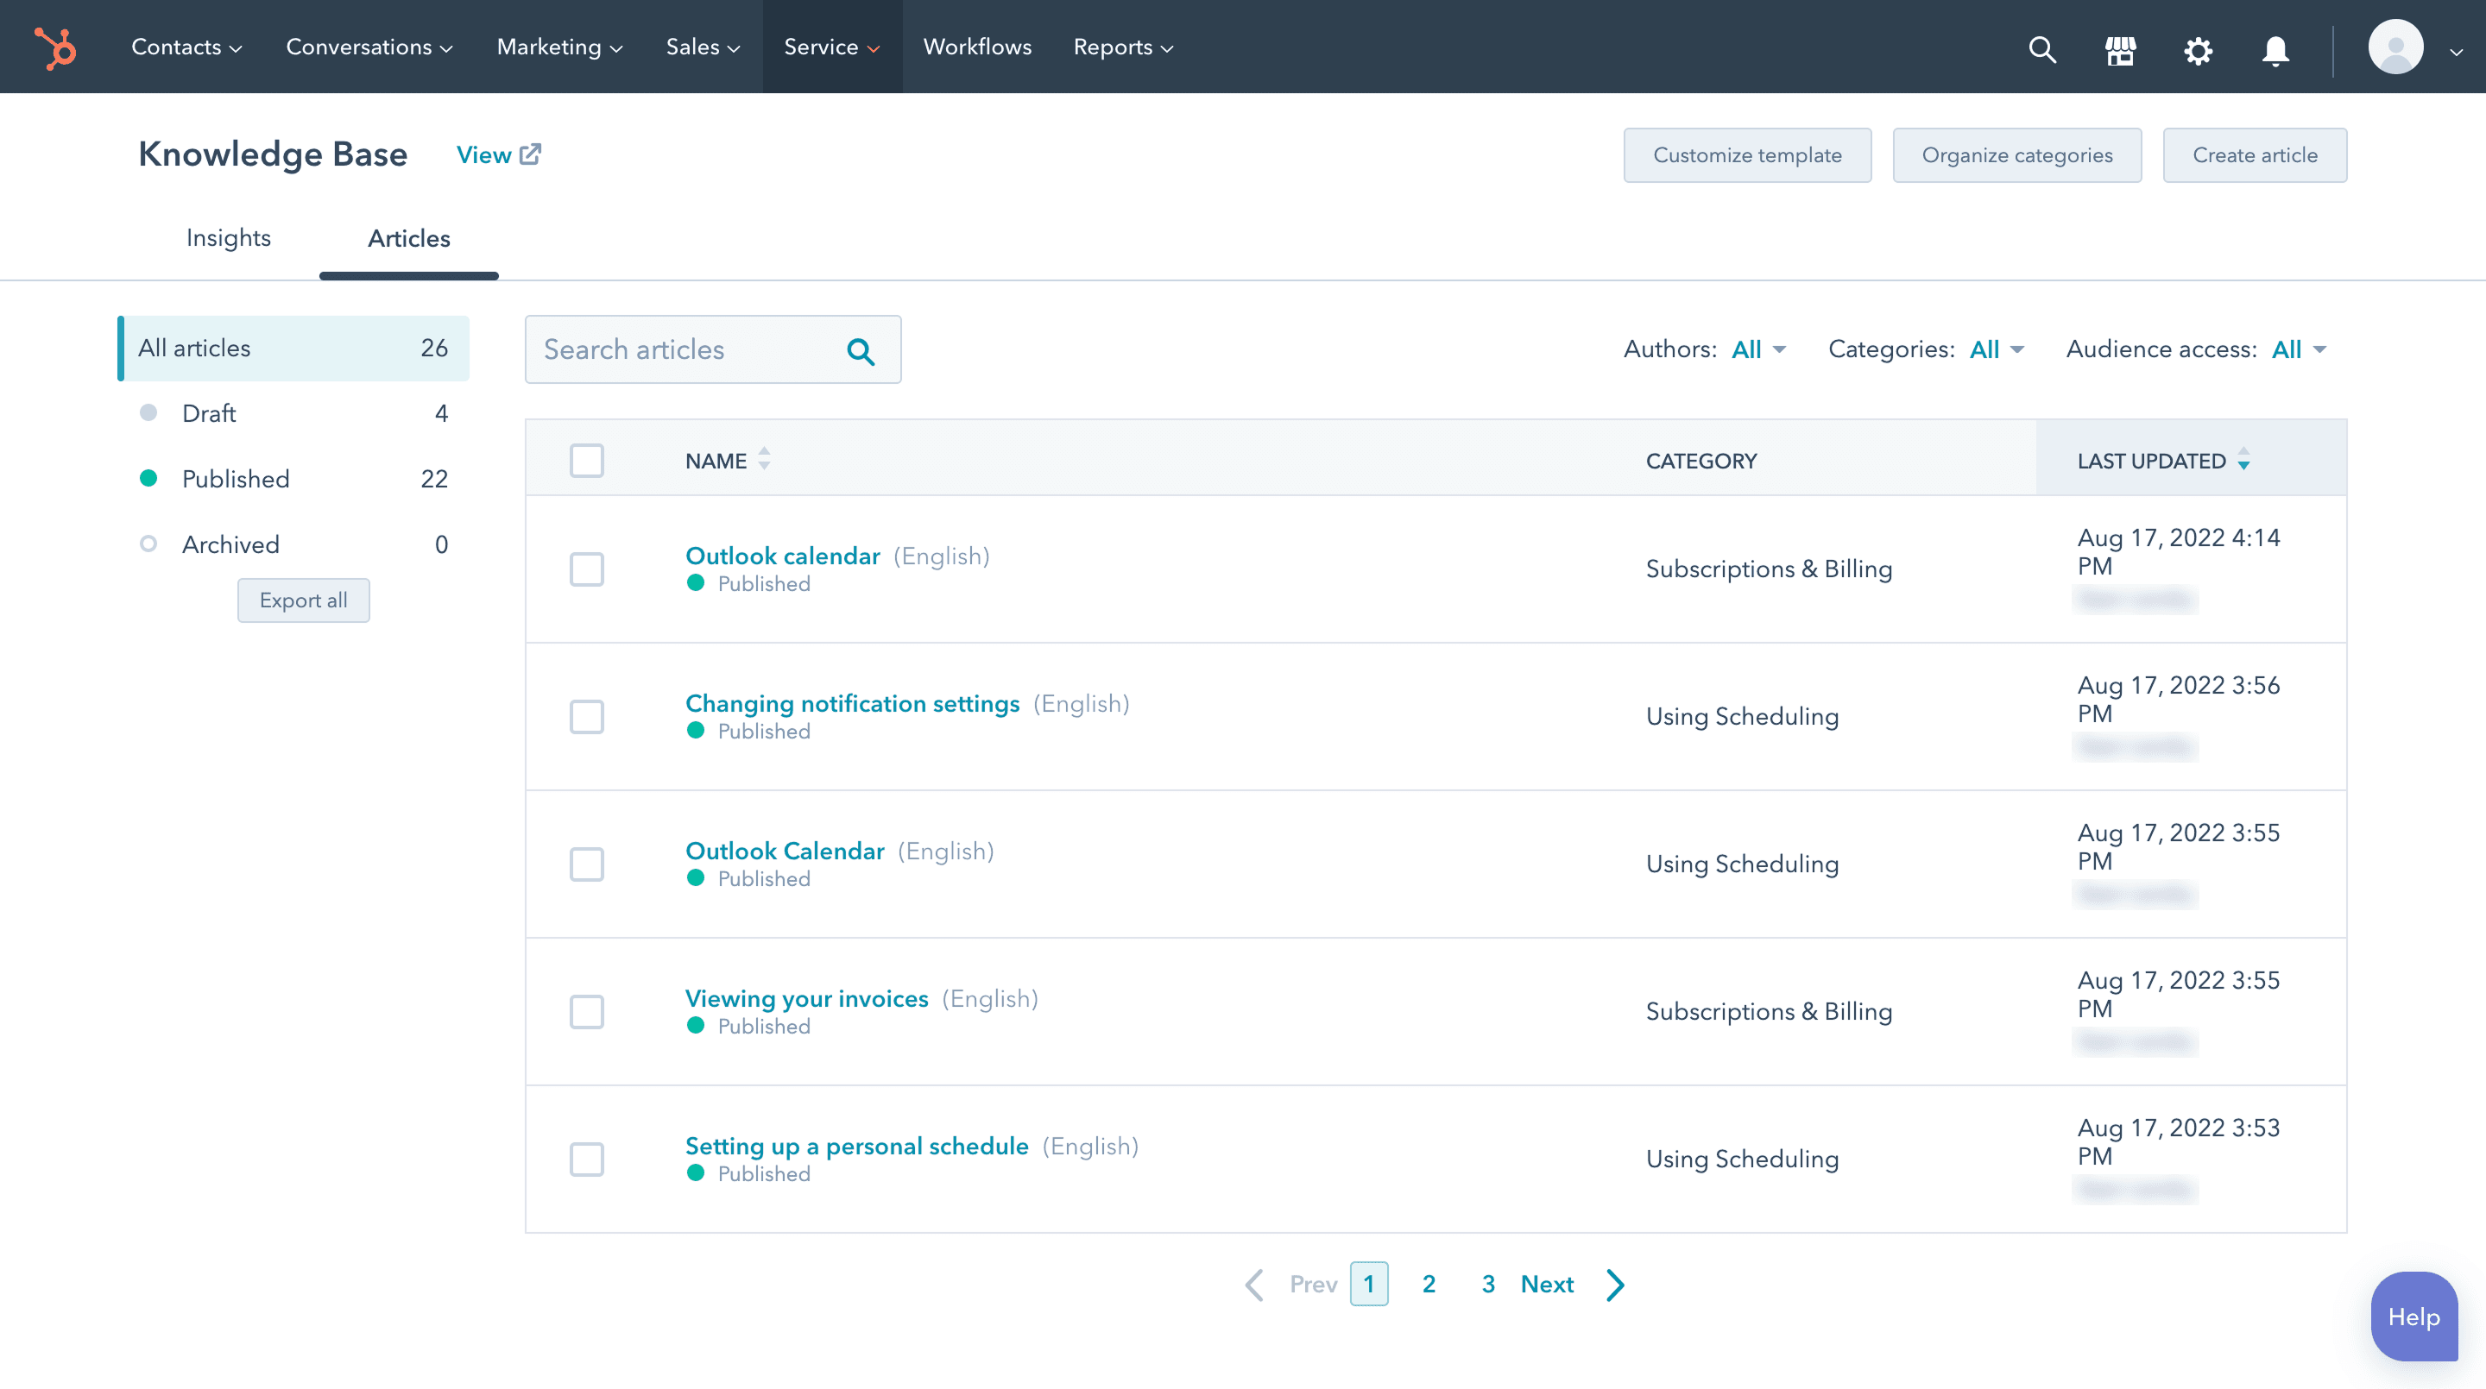Filter the list by Archived articles
This screenshot has height=1389, width=2486.
(x=293, y=545)
